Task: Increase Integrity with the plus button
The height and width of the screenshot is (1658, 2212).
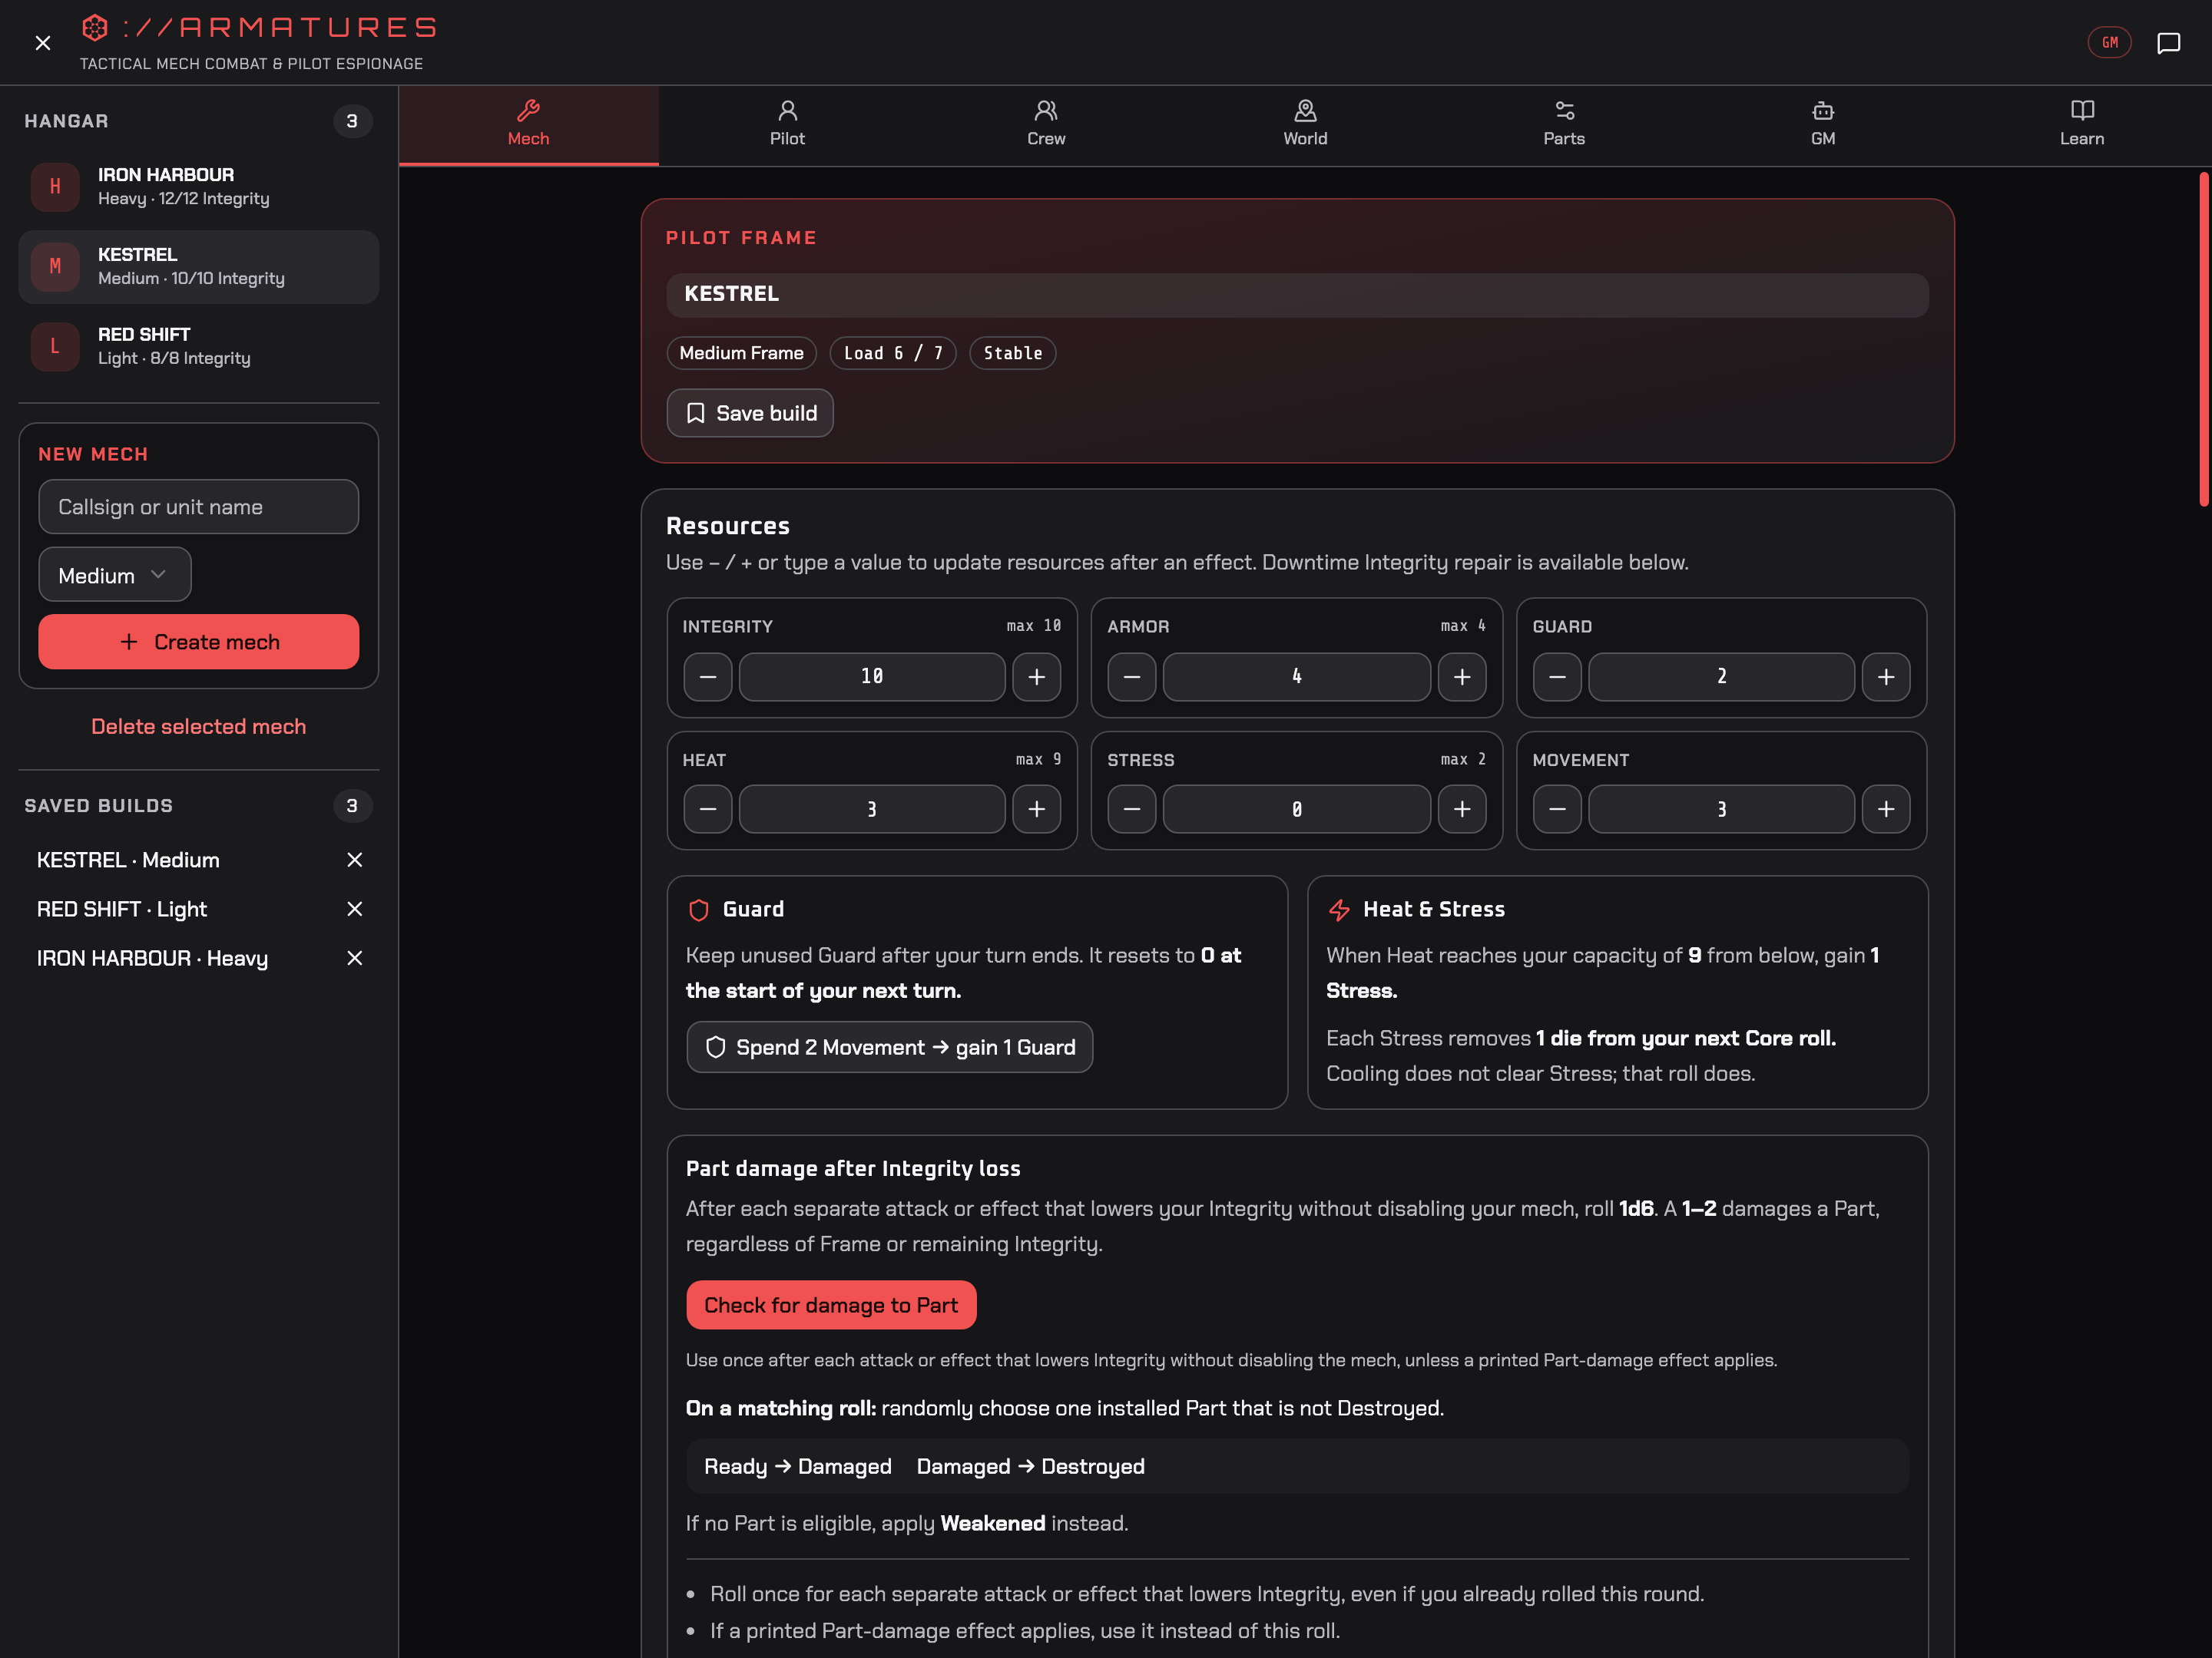Action: click(x=1037, y=676)
